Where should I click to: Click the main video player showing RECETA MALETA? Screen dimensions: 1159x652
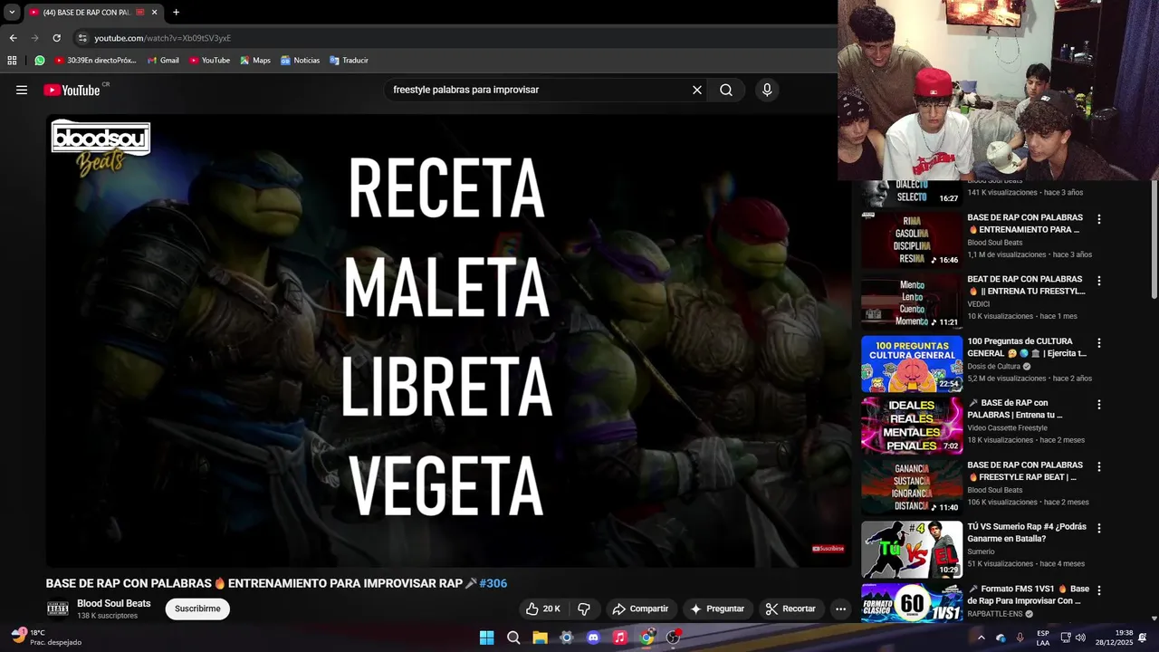pos(448,340)
